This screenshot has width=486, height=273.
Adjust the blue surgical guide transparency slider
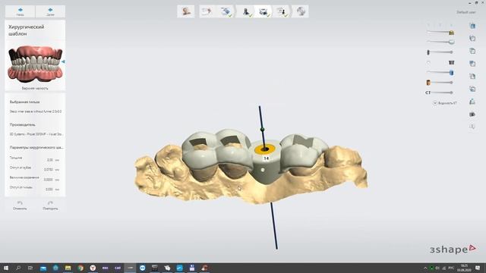click(x=440, y=73)
